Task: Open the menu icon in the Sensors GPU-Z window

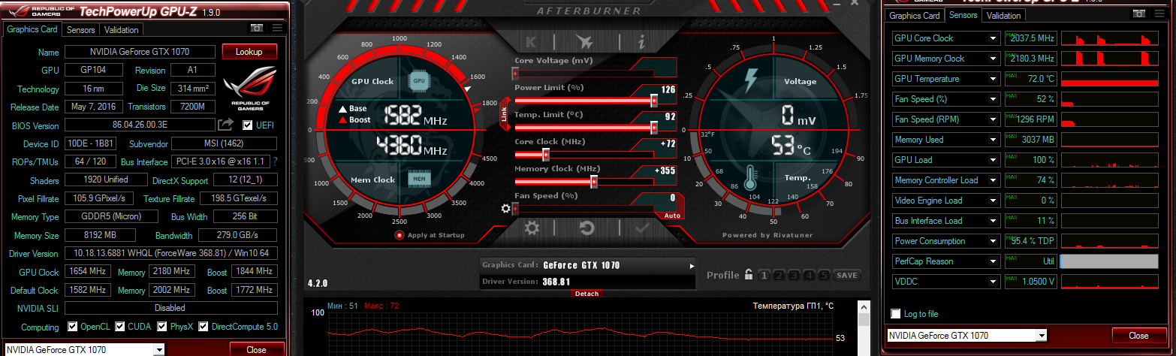Action: pos(1160,14)
